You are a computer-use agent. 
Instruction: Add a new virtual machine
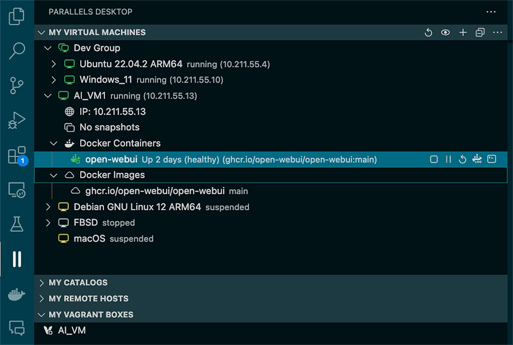click(463, 32)
